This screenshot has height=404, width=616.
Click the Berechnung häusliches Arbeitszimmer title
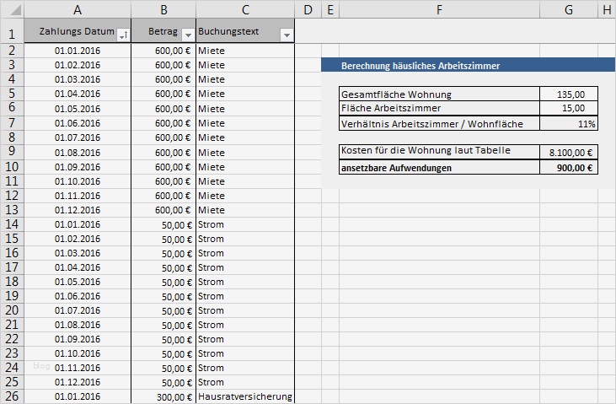click(420, 66)
